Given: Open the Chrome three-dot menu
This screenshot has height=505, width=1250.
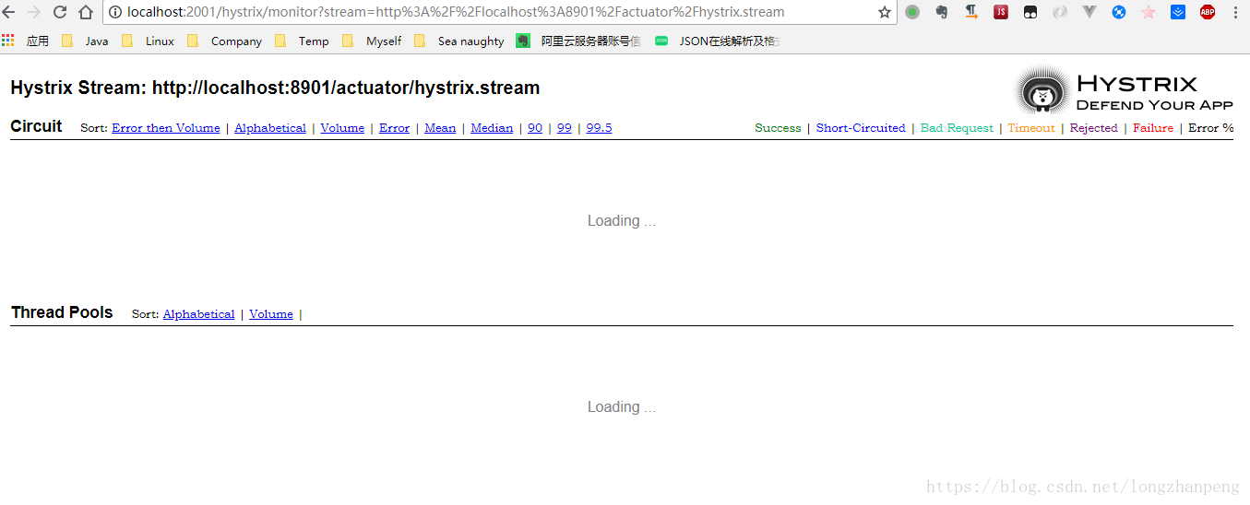Looking at the screenshot, I should tap(1235, 12).
